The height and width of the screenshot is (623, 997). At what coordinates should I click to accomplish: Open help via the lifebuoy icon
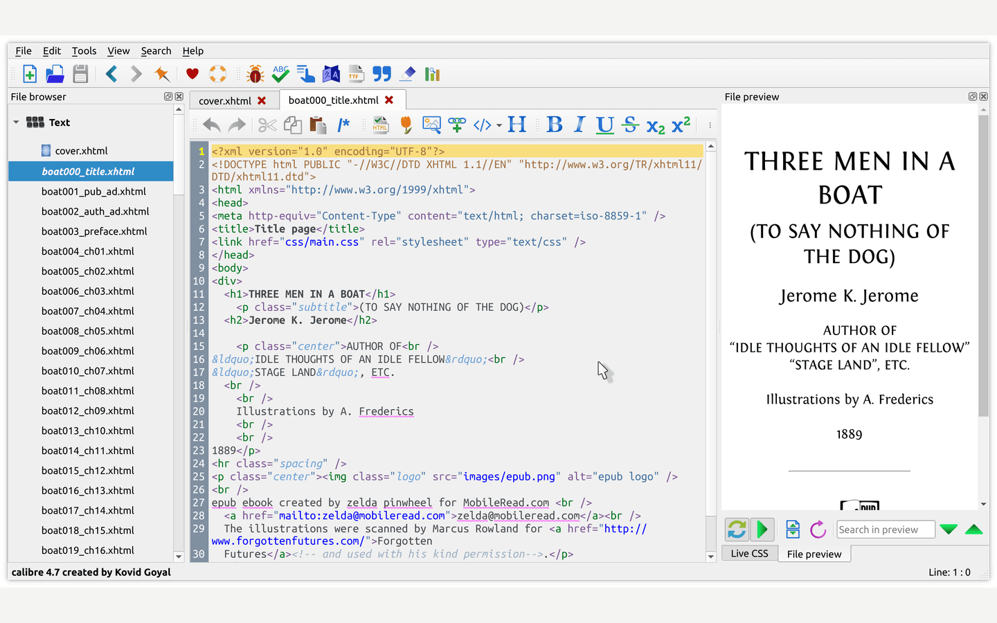tap(218, 74)
